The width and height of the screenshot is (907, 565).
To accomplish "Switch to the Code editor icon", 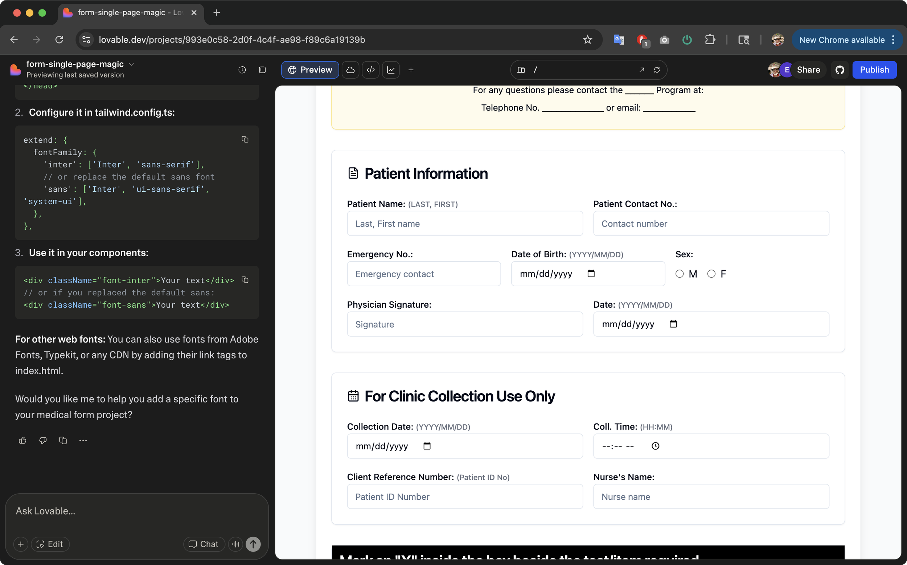I will click(370, 70).
